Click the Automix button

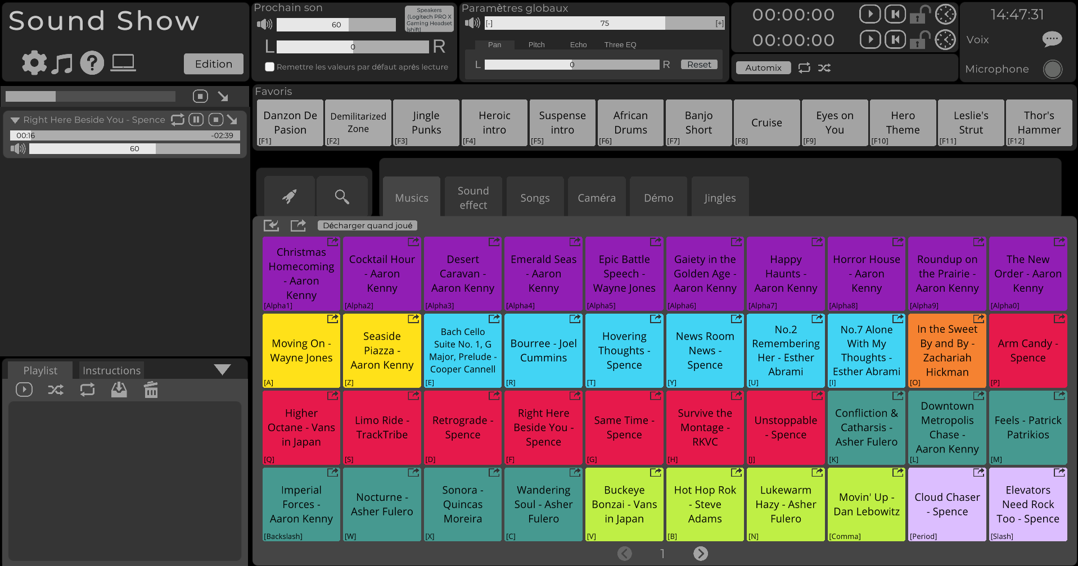coord(764,68)
